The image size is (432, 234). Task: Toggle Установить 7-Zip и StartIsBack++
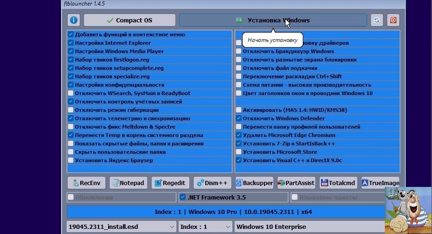(238, 144)
